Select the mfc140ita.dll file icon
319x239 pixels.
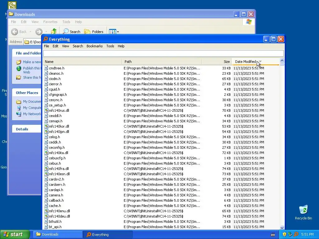click(x=46, y=152)
